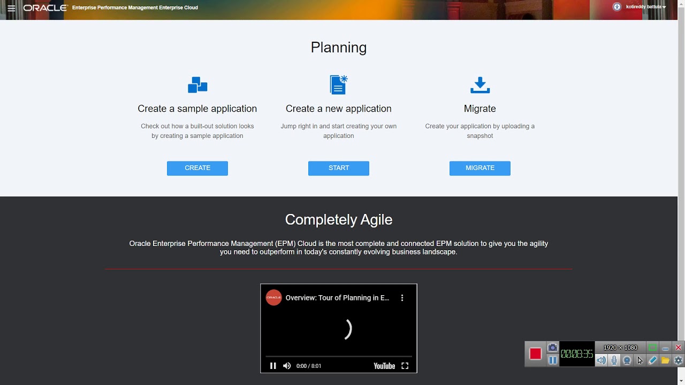
Task: Take a screenshot with the recorder camera icon
Action: (553, 348)
